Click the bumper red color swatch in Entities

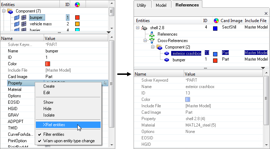click(x=77, y=17)
